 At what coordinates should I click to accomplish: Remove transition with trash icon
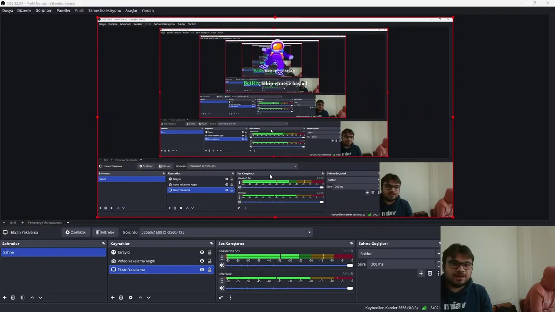430,273
